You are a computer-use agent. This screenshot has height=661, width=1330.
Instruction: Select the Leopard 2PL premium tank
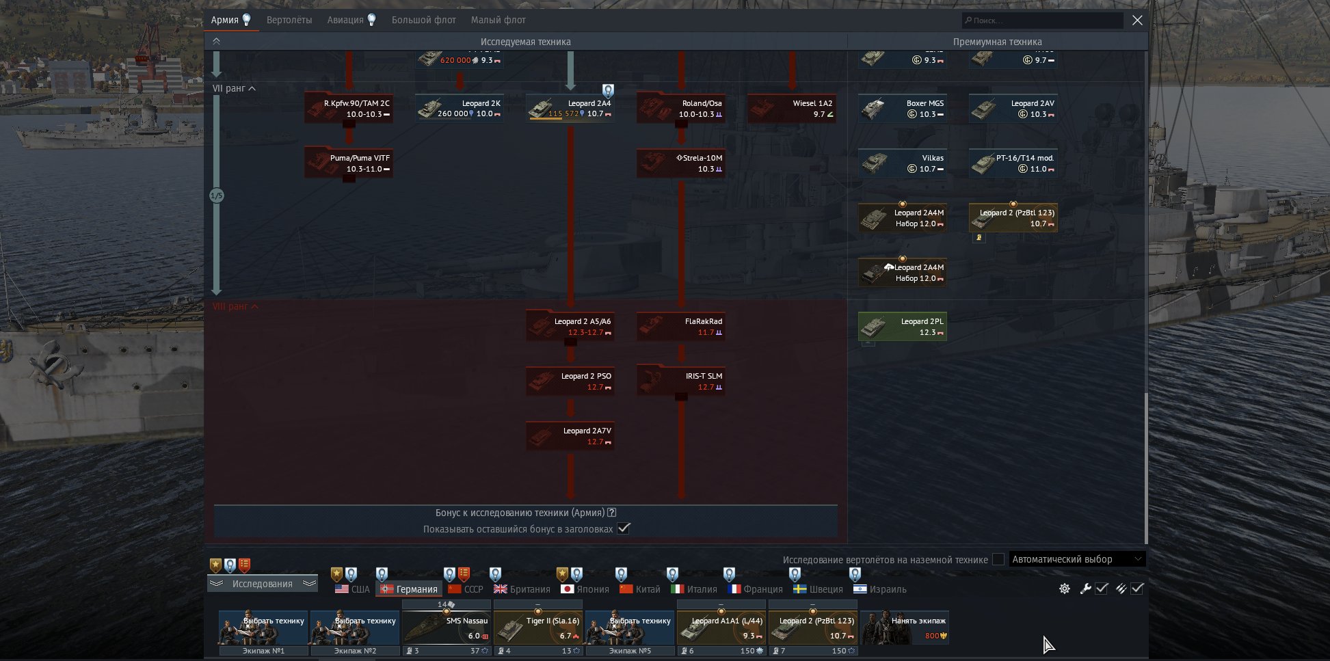pyautogui.click(x=902, y=327)
